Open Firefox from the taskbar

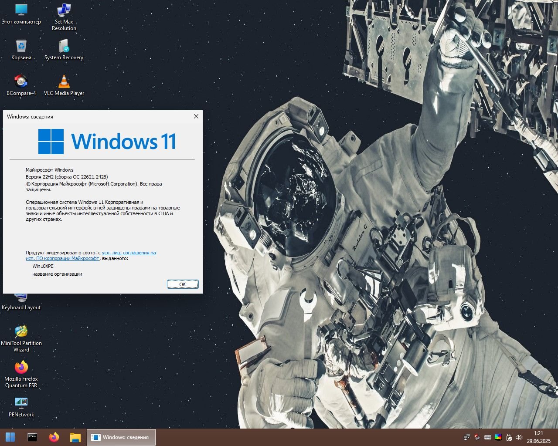point(54,437)
